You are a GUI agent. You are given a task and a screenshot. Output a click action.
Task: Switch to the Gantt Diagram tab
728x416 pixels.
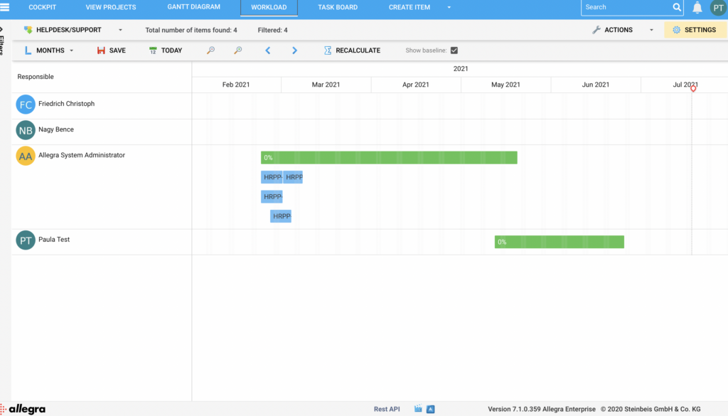click(193, 7)
